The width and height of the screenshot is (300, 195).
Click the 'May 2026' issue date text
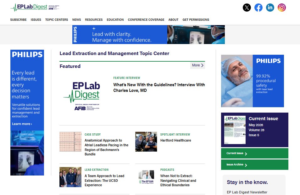(x=256, y=125)
